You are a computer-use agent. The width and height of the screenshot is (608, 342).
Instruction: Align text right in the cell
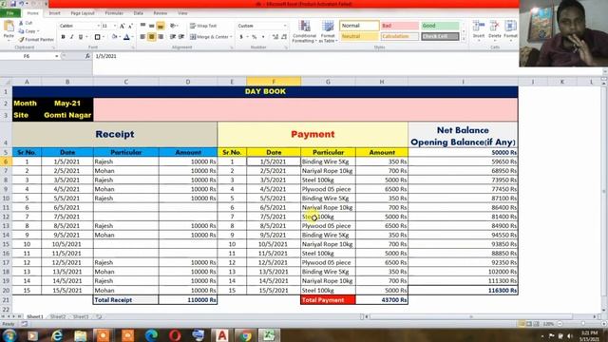coord(161,37)
